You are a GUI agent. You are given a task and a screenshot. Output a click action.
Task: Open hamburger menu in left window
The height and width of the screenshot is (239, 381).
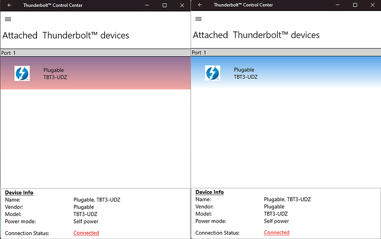8,19
